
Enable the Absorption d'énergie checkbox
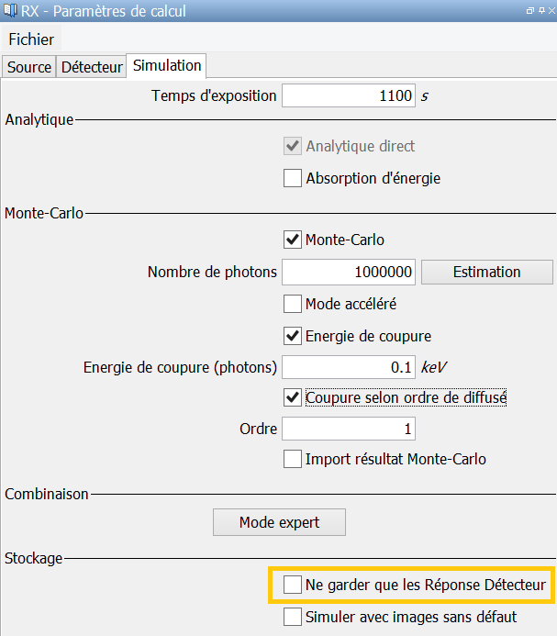point(293,178)
